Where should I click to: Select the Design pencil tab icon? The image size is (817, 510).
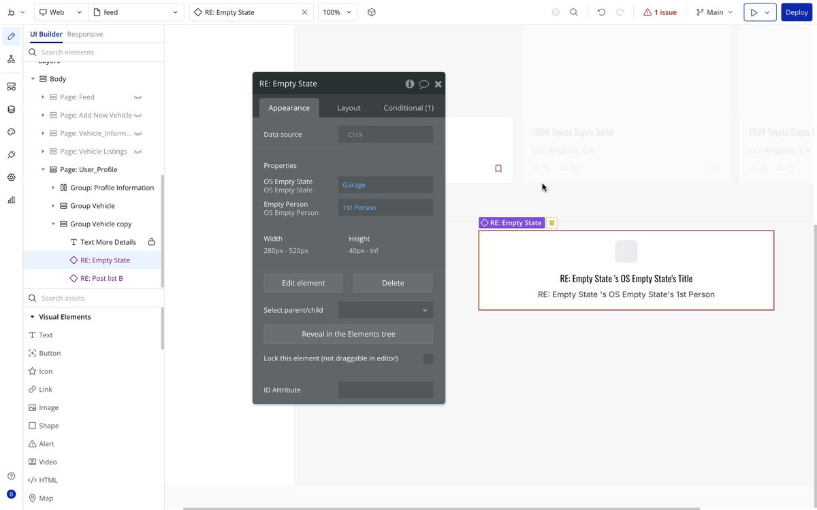[12, 36]
